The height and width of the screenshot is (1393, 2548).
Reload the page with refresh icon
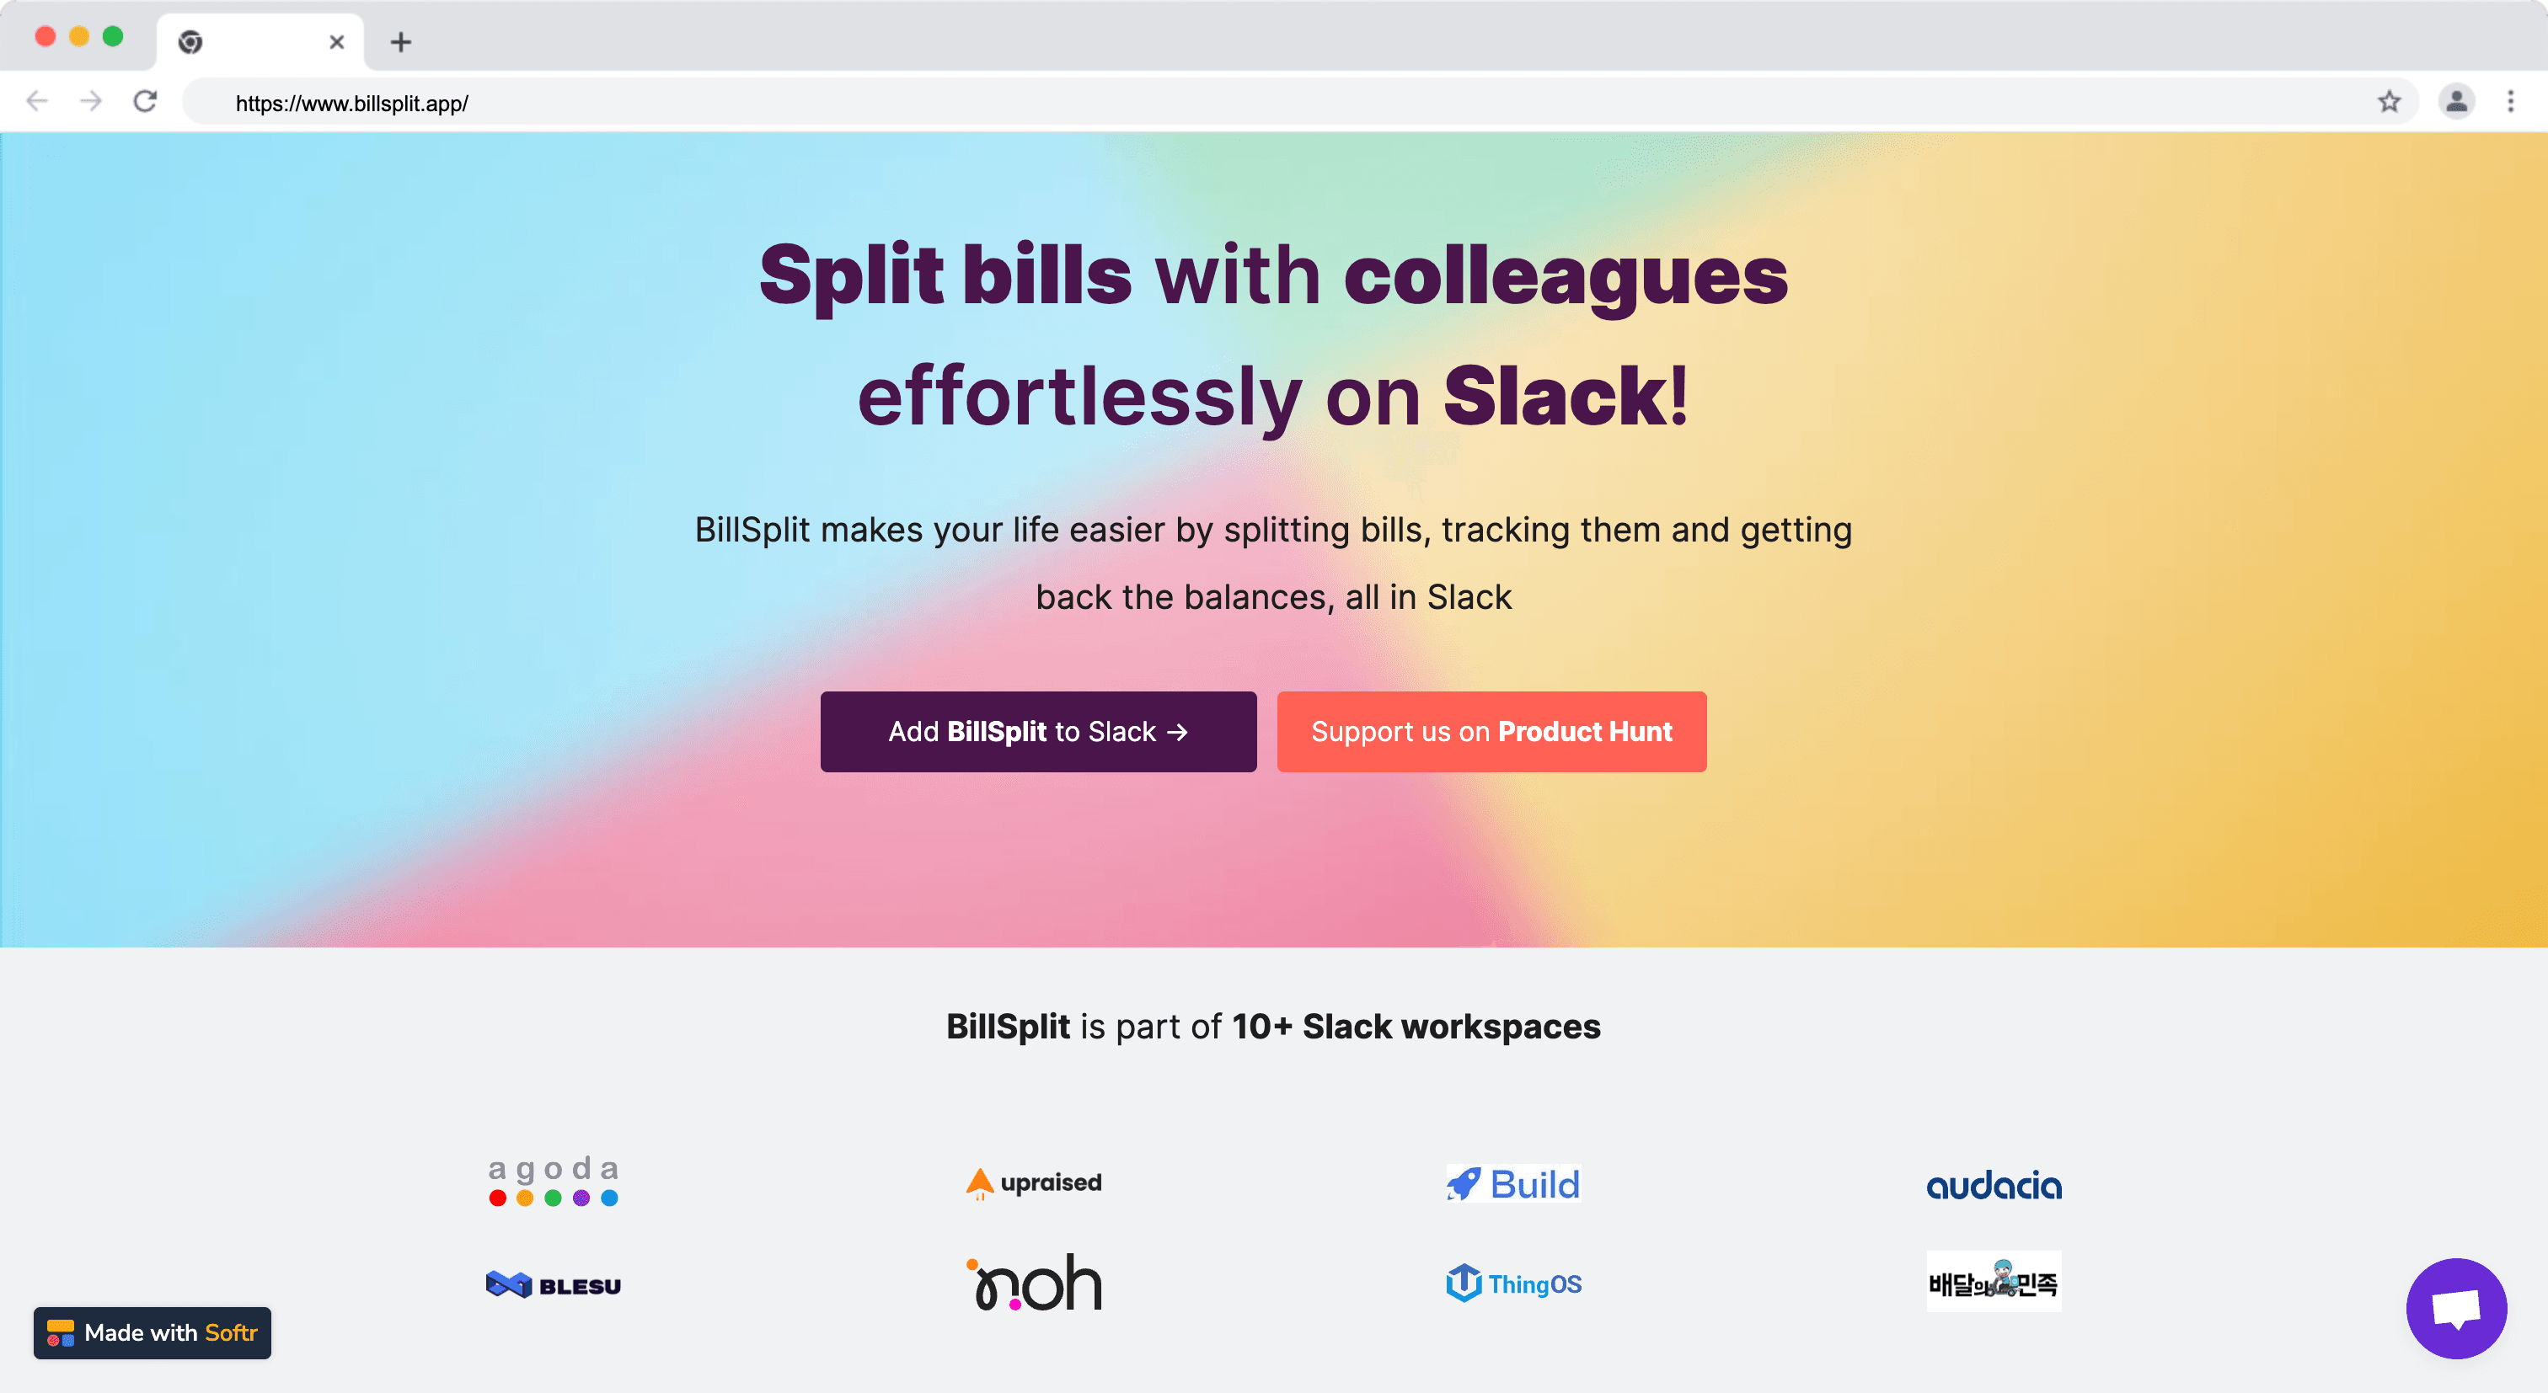point(146,101)
